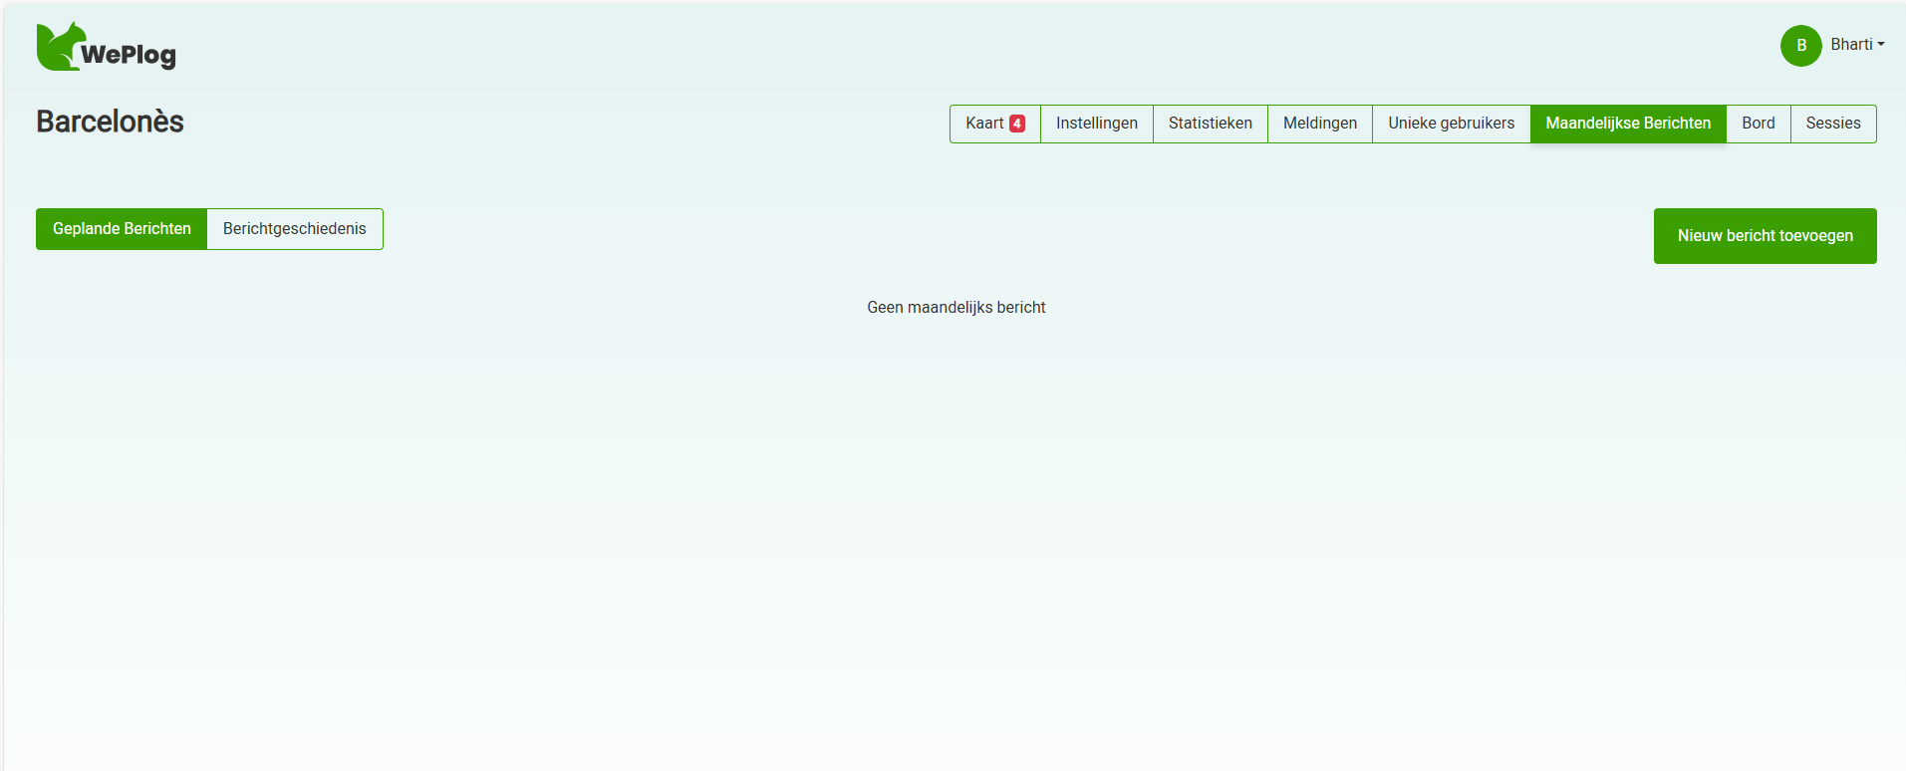Screen dimensions: 1906x771
Task: Open the Bord tab
Action: click(x=1758, y=124)
